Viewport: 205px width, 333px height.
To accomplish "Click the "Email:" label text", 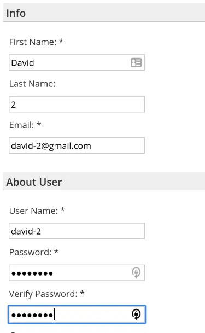I will tap(22, 125).
